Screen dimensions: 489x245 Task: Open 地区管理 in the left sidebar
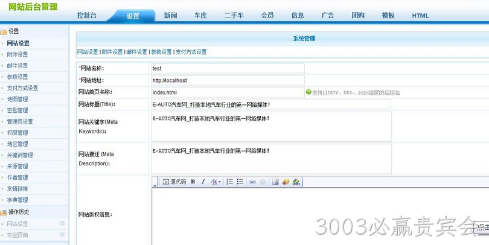[x=18, y=144]
